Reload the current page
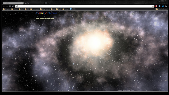169x95 pixels. [10, 6]
